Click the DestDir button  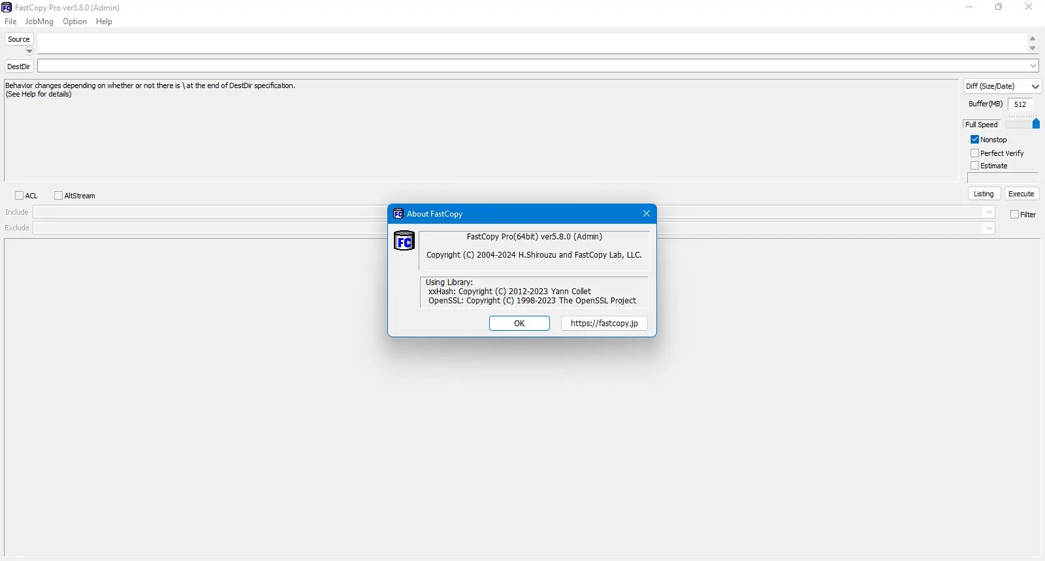[x=18, y=67]
